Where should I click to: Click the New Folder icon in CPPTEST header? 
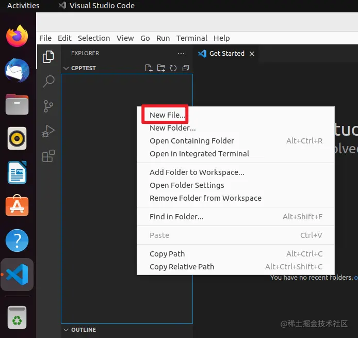pos(161,68)
